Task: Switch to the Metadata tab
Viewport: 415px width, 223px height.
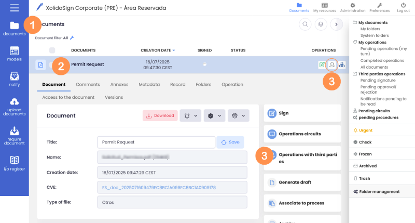Action: point(149,84)
